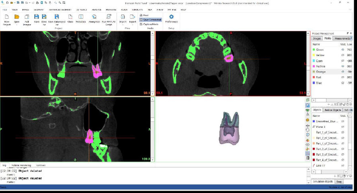Image resolution: width=357 pixels, height=193 pixels.
Task: Click the Anonymize icon
Action: point(94,16)
